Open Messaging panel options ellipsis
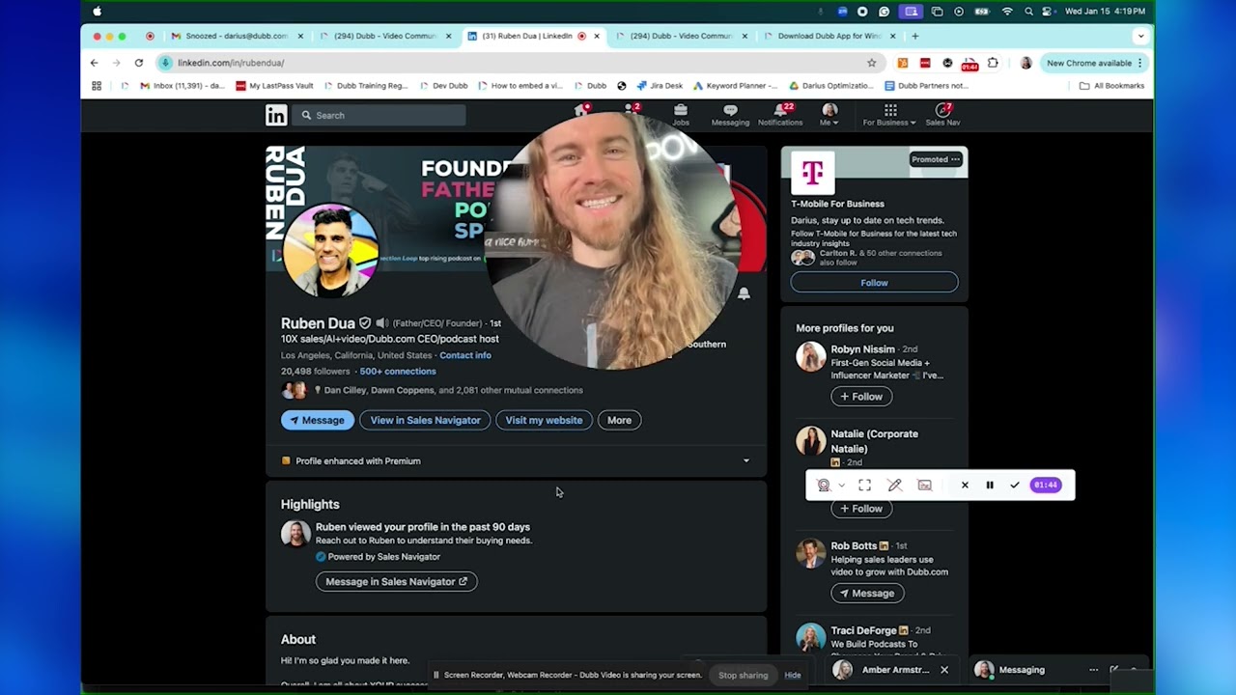1236x695 pixels. [x=1093, y=670]
